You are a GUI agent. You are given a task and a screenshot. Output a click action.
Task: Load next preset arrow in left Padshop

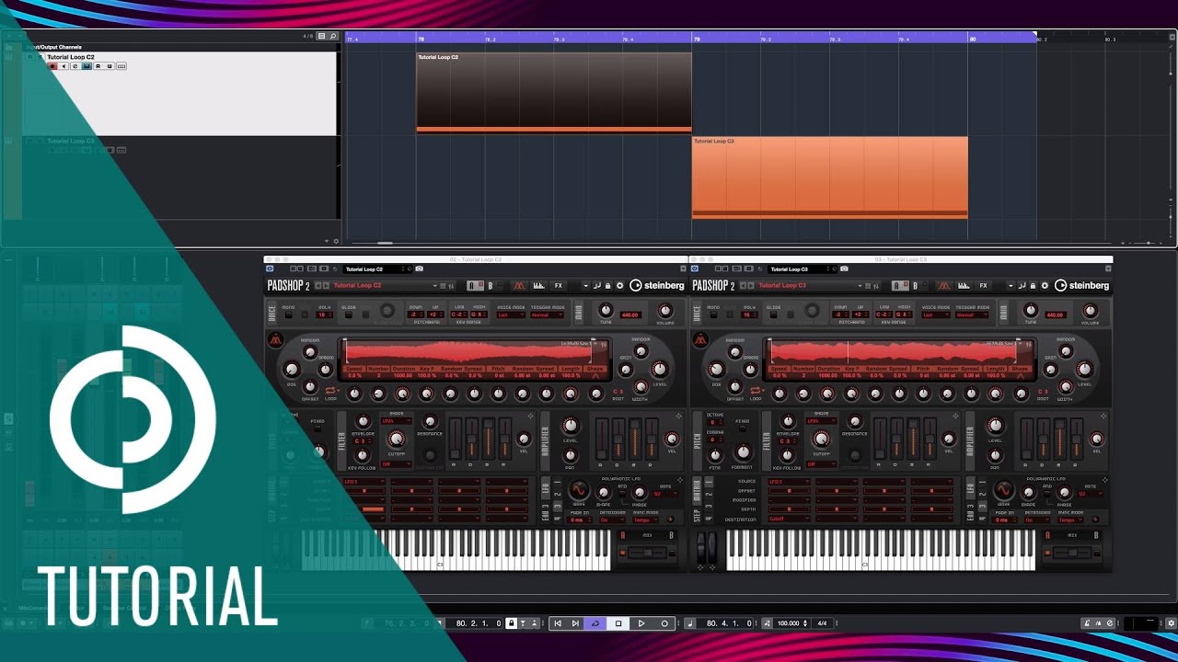pyautogui.click(x=326, y=285)
